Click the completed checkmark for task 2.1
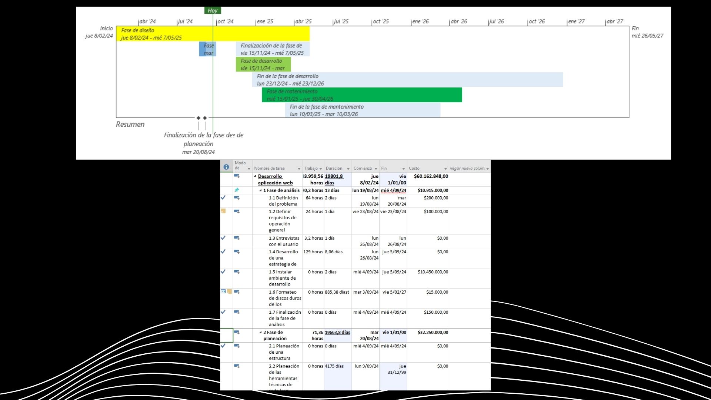Image resolution: width=711 pixels, height=400 pixels. [223, 346]
